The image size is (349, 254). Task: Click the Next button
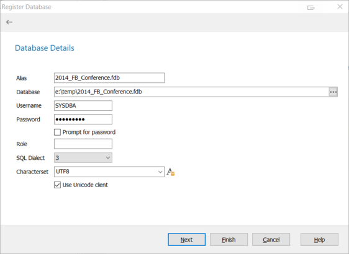coord(186,240)
